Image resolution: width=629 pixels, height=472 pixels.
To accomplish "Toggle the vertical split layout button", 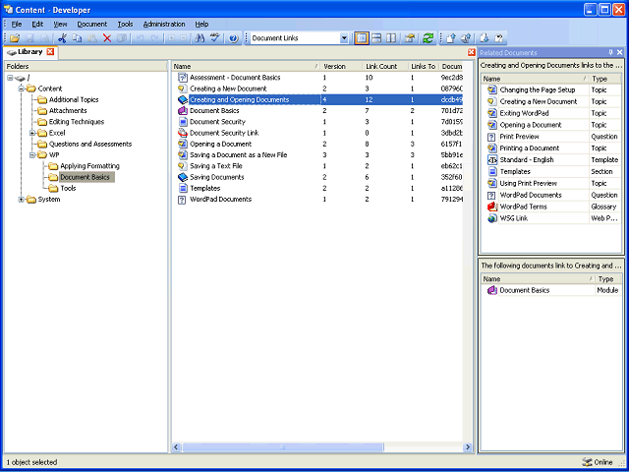I will pyautogui.click(x=391, y=38).
